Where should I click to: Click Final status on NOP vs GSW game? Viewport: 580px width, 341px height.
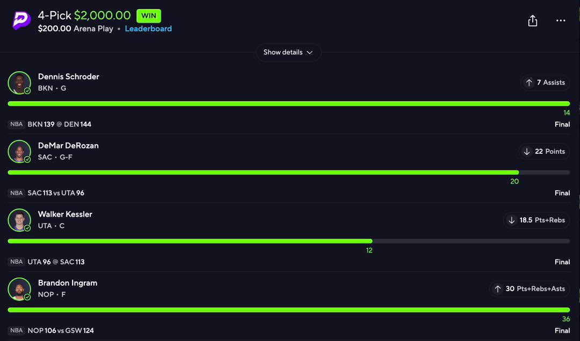point(562,330)
